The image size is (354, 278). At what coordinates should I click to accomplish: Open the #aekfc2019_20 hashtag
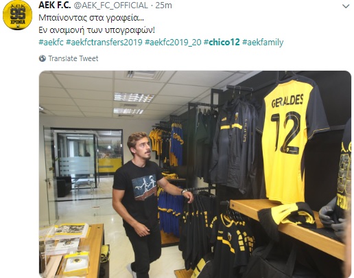pos(173,43)
